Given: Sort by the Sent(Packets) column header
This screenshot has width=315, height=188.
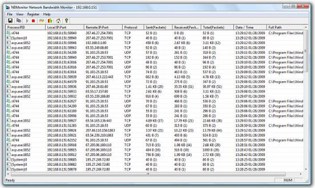Looking at the screenshot, I should coord(158,27).
